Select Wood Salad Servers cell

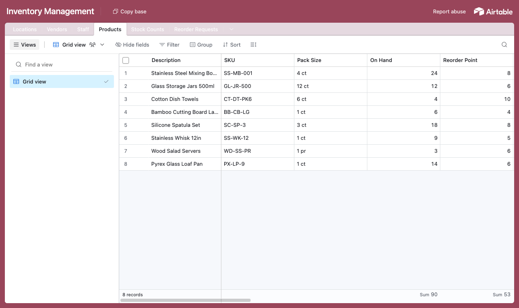185,151
